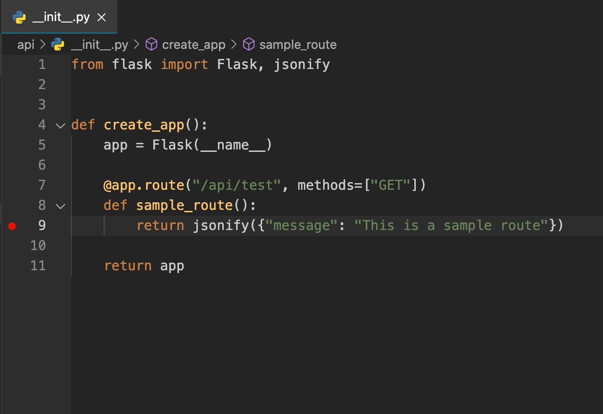Open the create_app breadcrumb symbol

point(193,45)
